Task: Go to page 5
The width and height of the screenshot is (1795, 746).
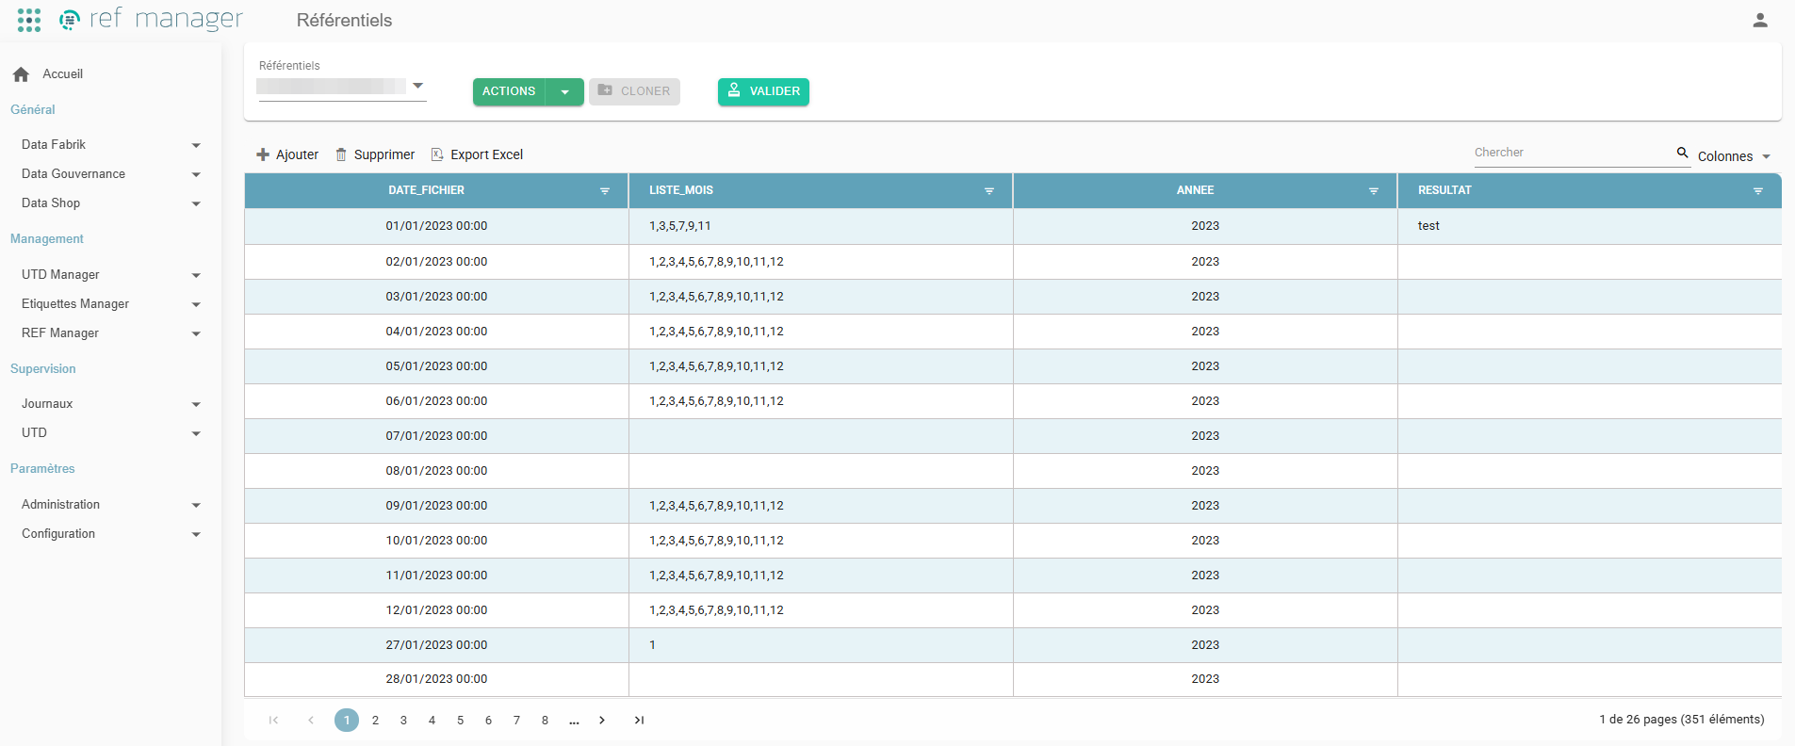Action: [460, 721]
